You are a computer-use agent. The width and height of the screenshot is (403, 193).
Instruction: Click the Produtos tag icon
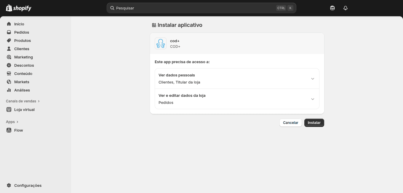tap(9, 40)
